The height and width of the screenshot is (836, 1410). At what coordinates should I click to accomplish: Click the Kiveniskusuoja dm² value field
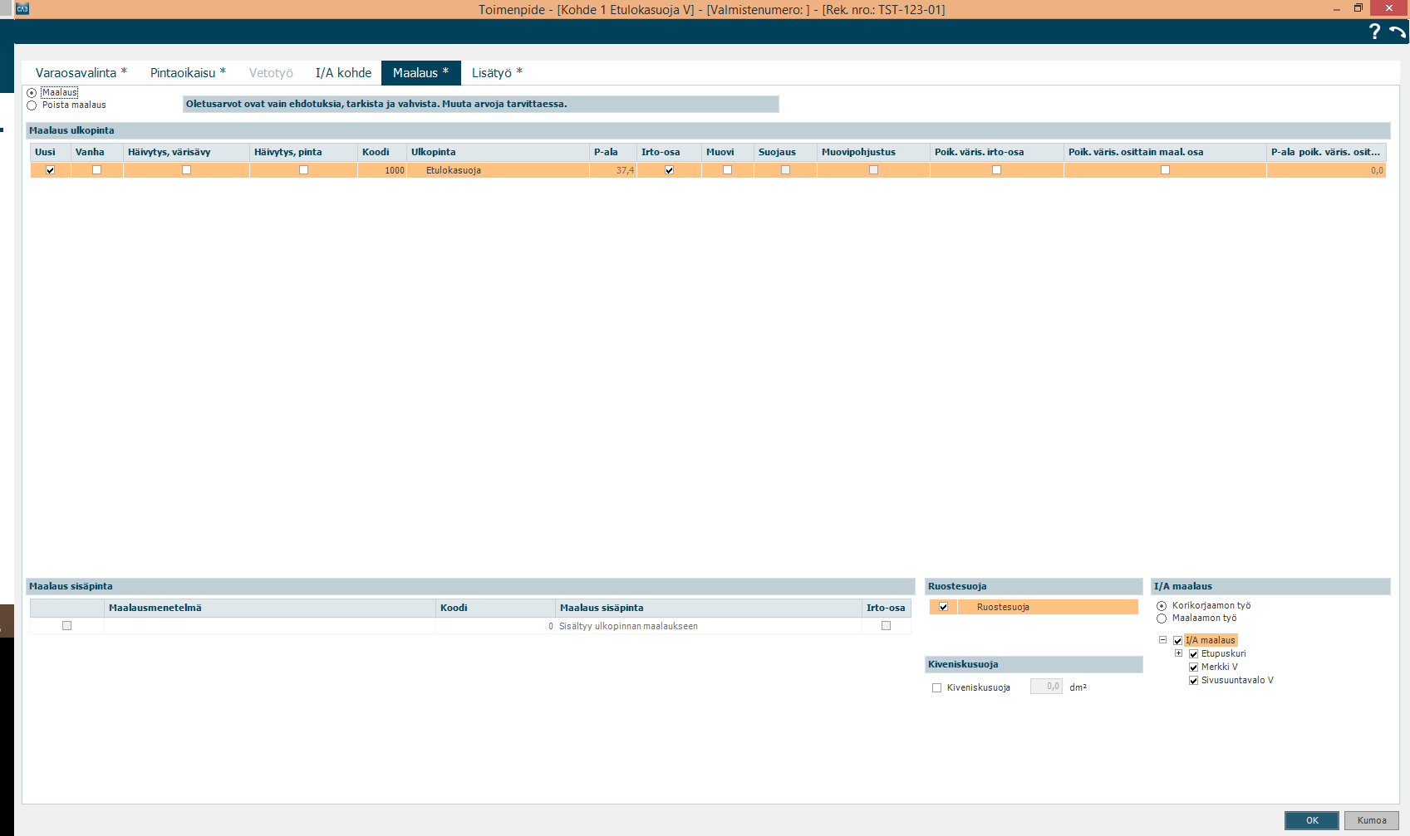coord(1046,687)
